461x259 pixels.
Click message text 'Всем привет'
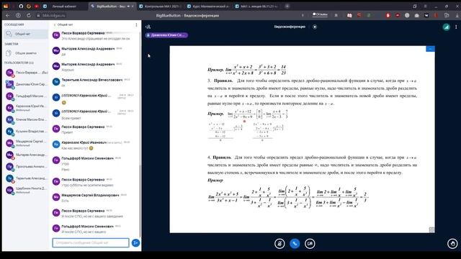71,118
